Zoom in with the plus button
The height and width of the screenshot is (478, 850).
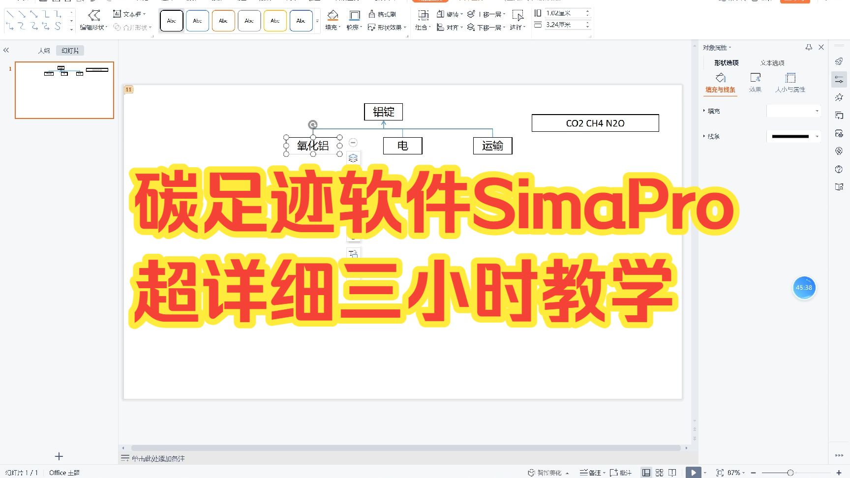839,473
